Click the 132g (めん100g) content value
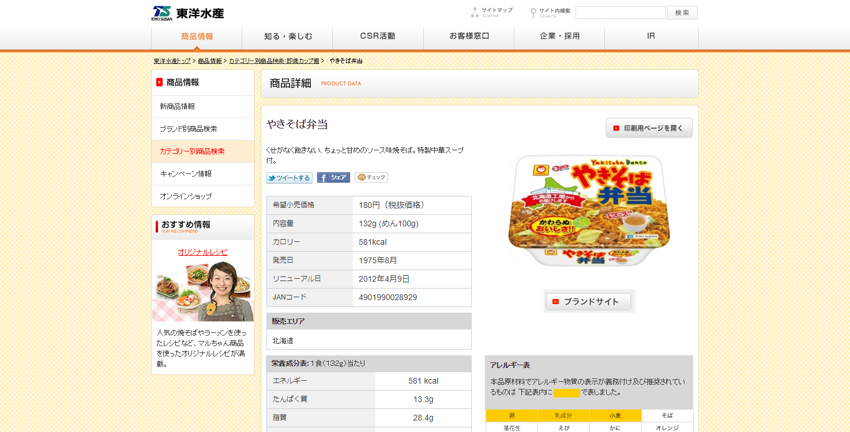 (x=389, y=223)
